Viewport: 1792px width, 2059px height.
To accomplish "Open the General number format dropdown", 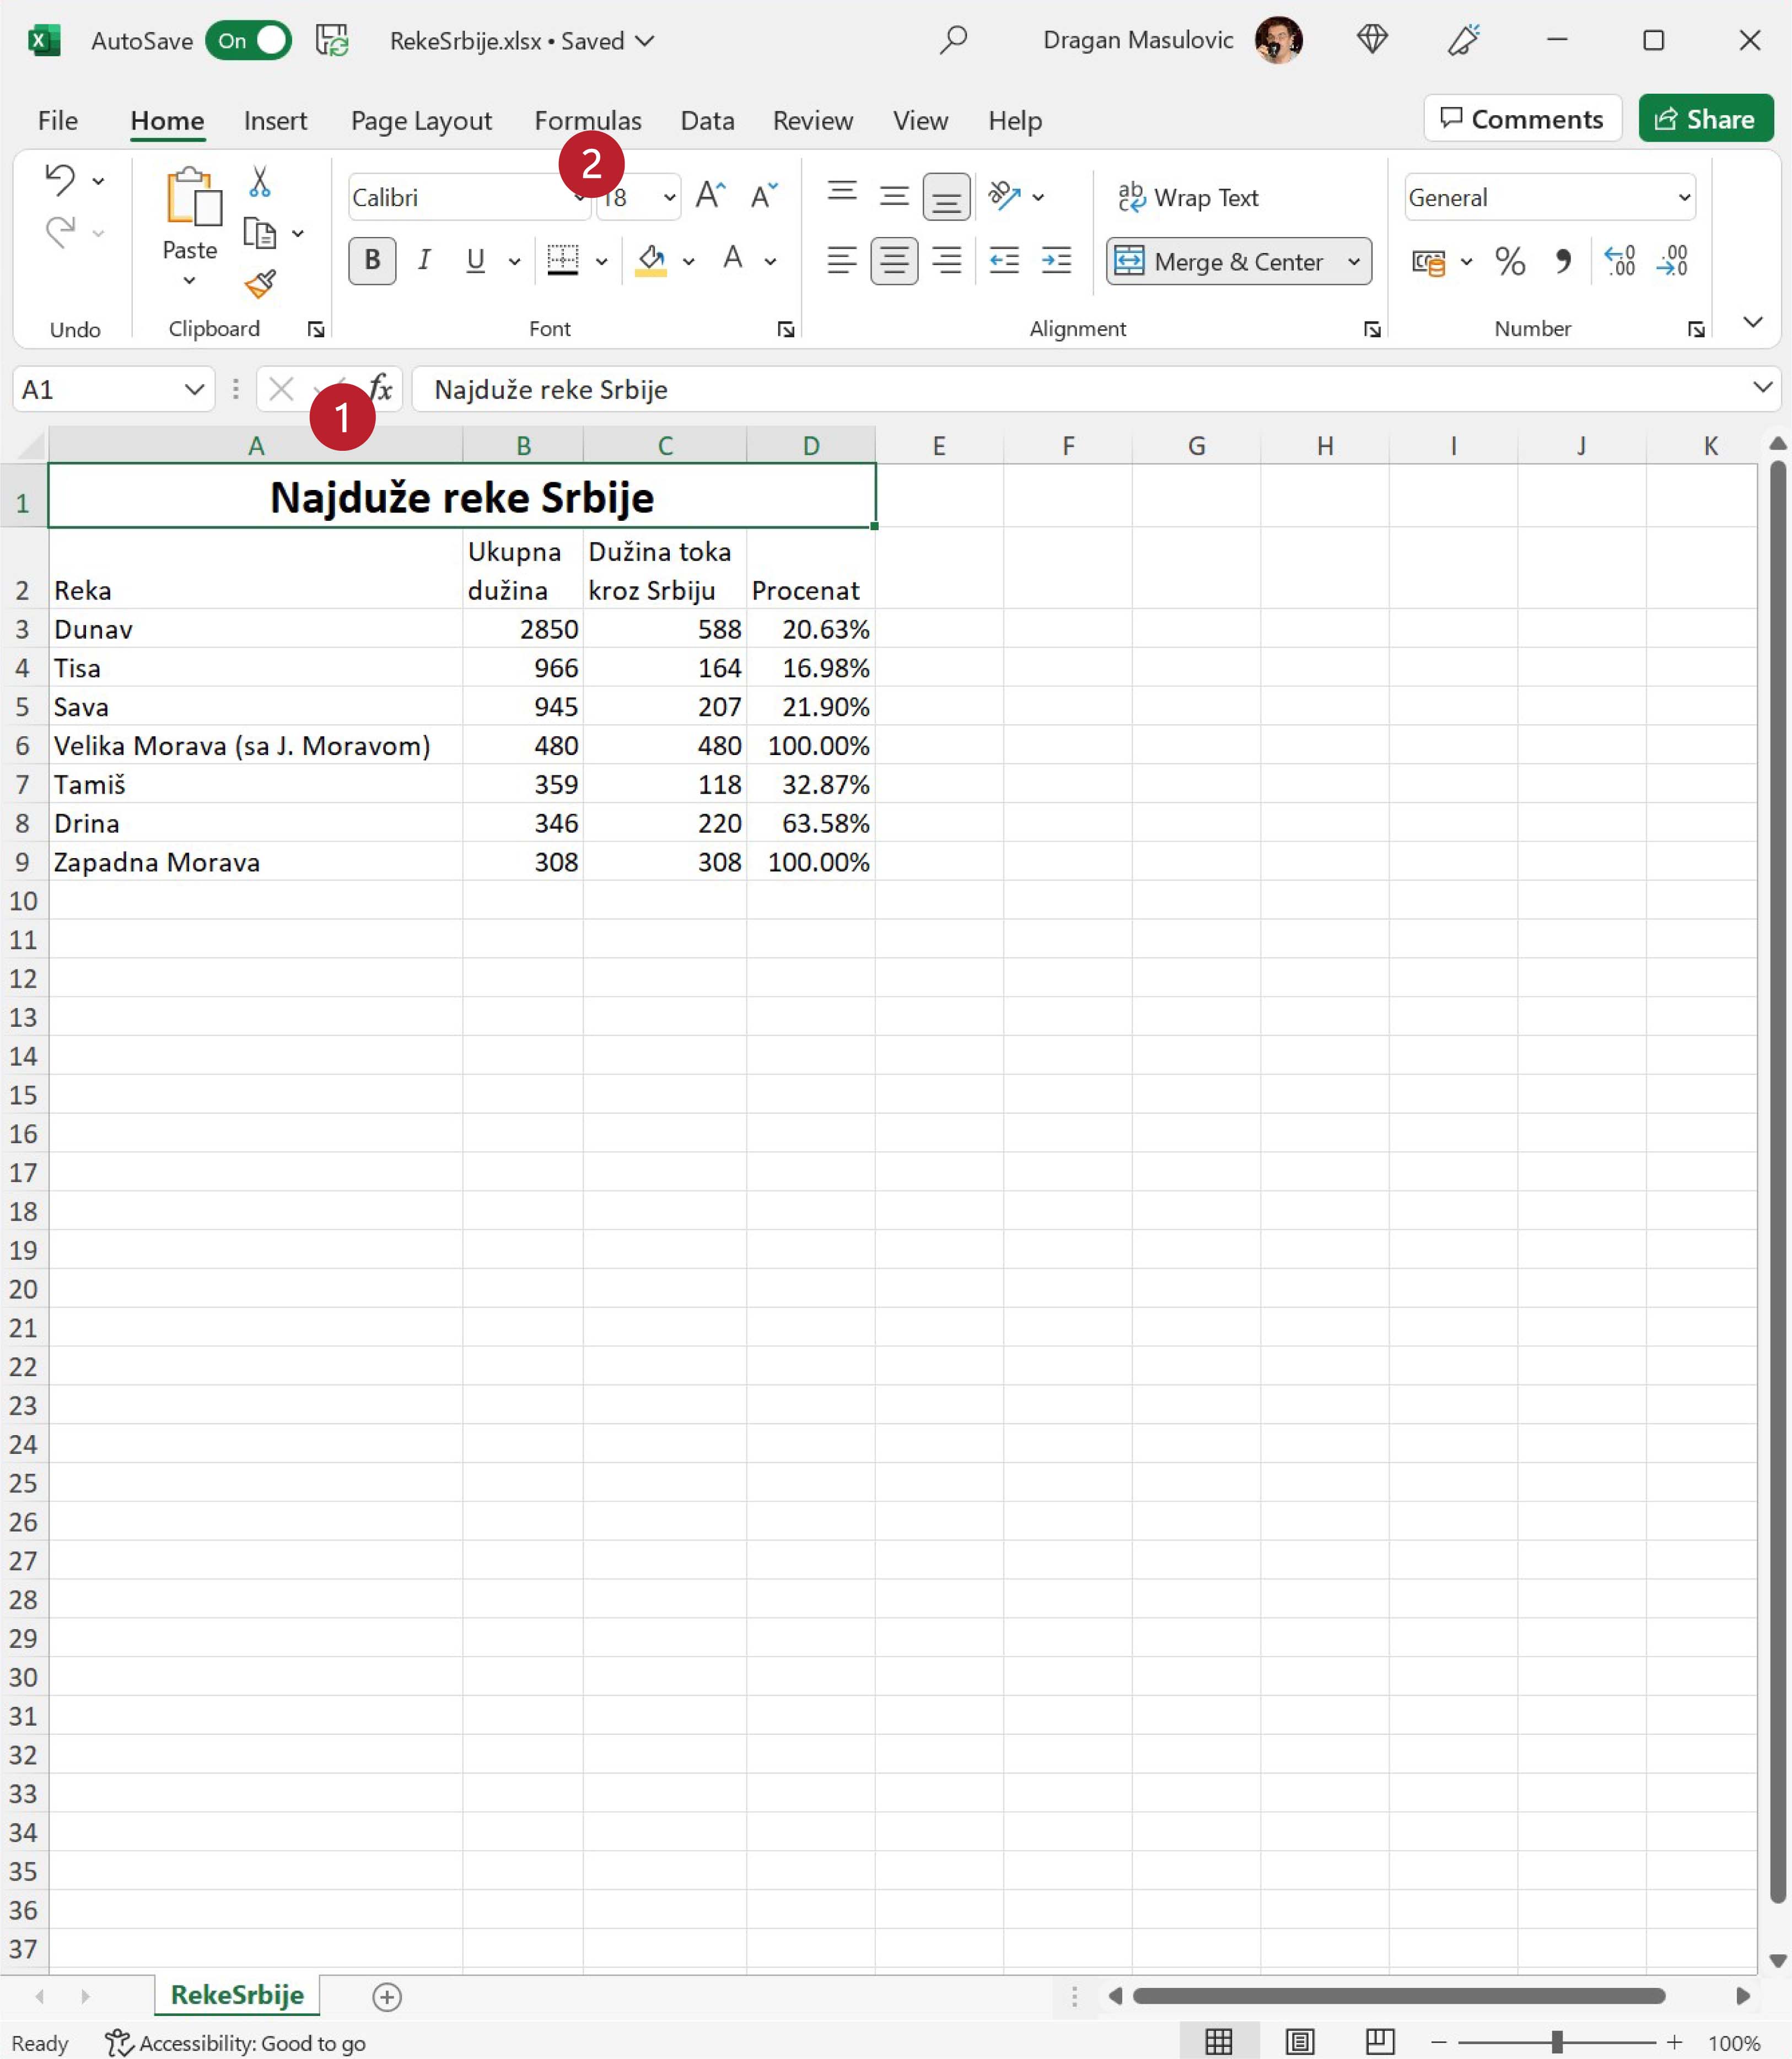I will (x=1684, y=197).
